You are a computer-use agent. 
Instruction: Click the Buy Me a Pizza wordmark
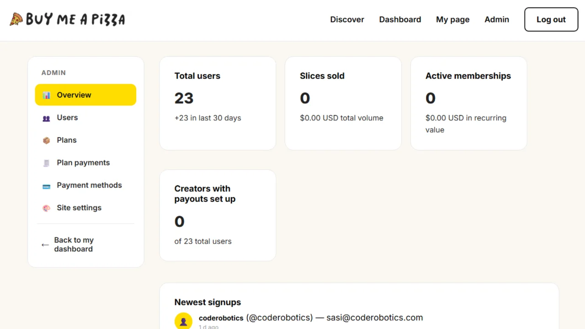click(x=75, y=19)
